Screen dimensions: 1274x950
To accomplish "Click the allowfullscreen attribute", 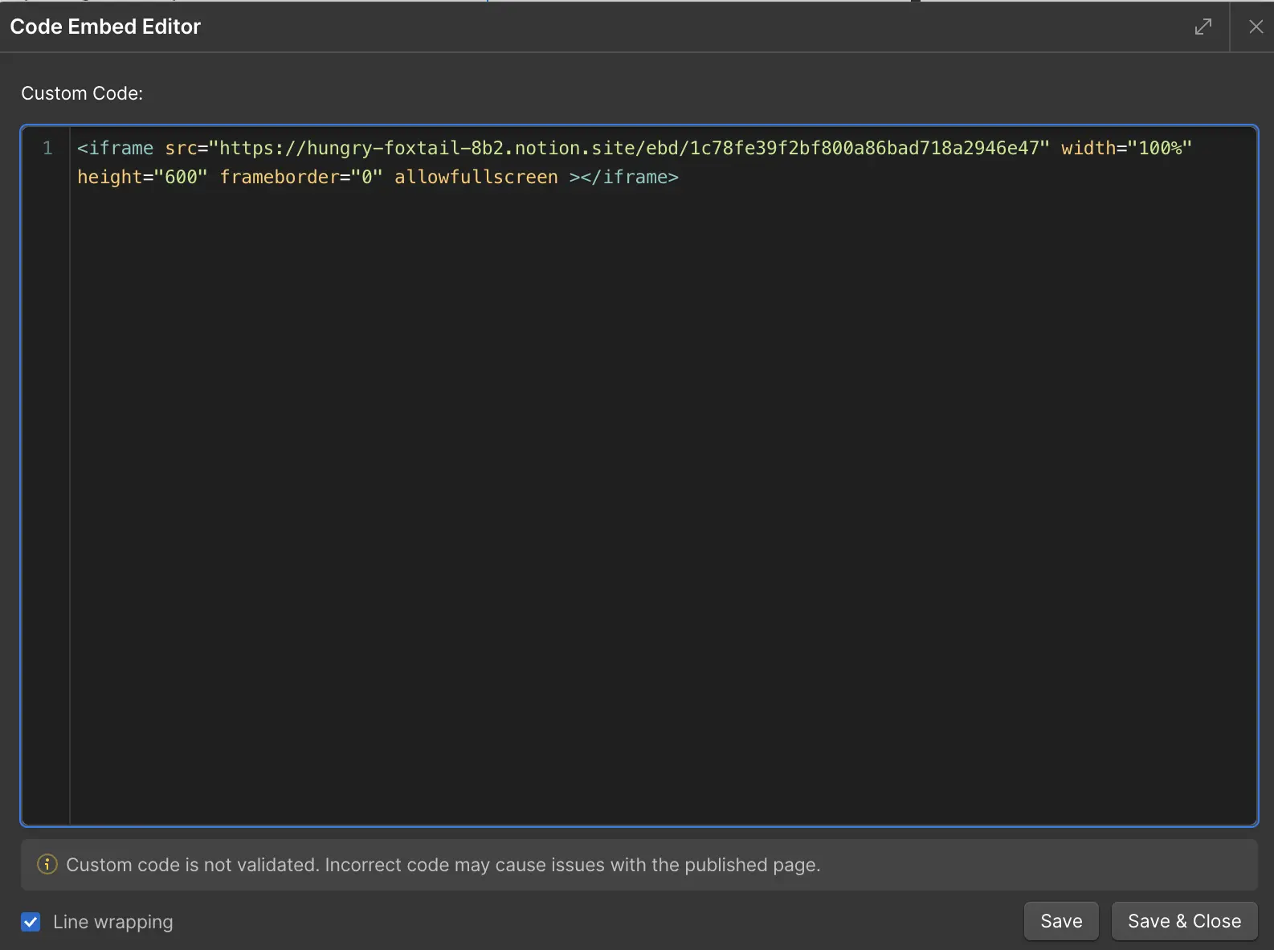I will pos(476,177).
